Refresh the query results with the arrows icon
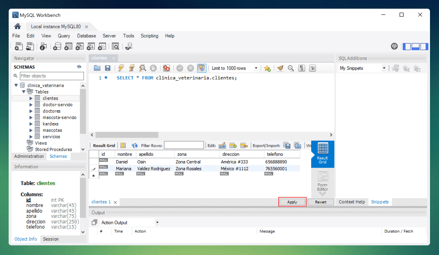 click(135, 145)
